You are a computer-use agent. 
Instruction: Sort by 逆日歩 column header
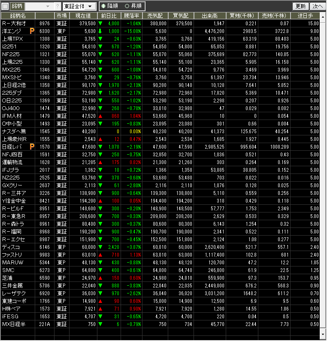pos(308,15)
